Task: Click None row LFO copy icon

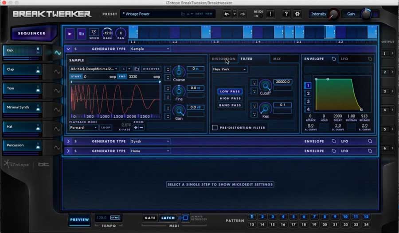Action: tap(370, 151)
